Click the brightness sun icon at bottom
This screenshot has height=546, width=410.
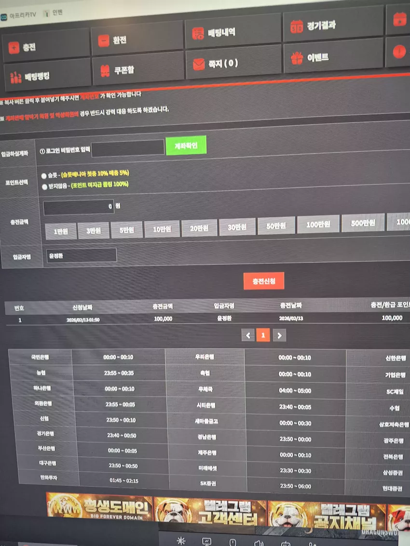[x=181, y=541]
